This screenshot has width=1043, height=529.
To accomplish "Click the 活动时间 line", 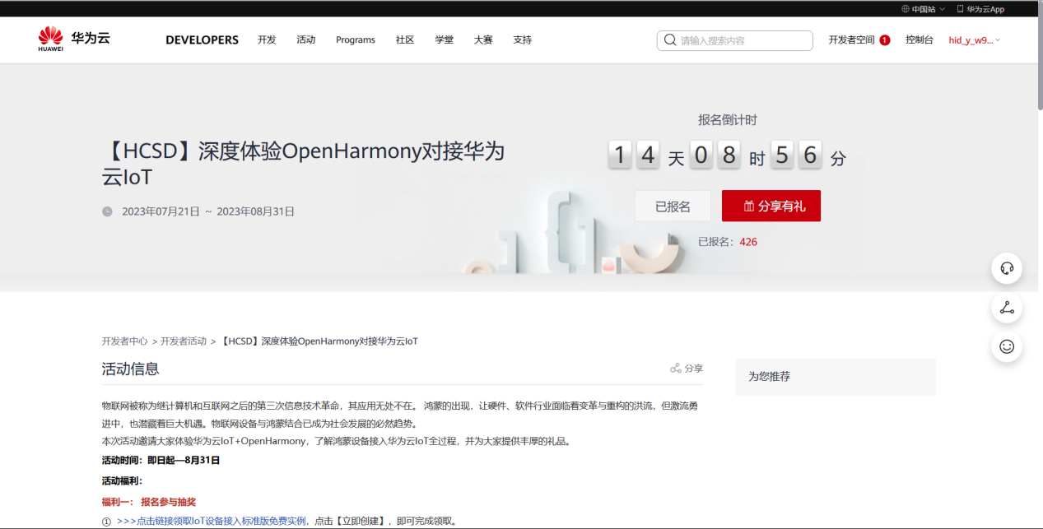I will click(161, 460).
